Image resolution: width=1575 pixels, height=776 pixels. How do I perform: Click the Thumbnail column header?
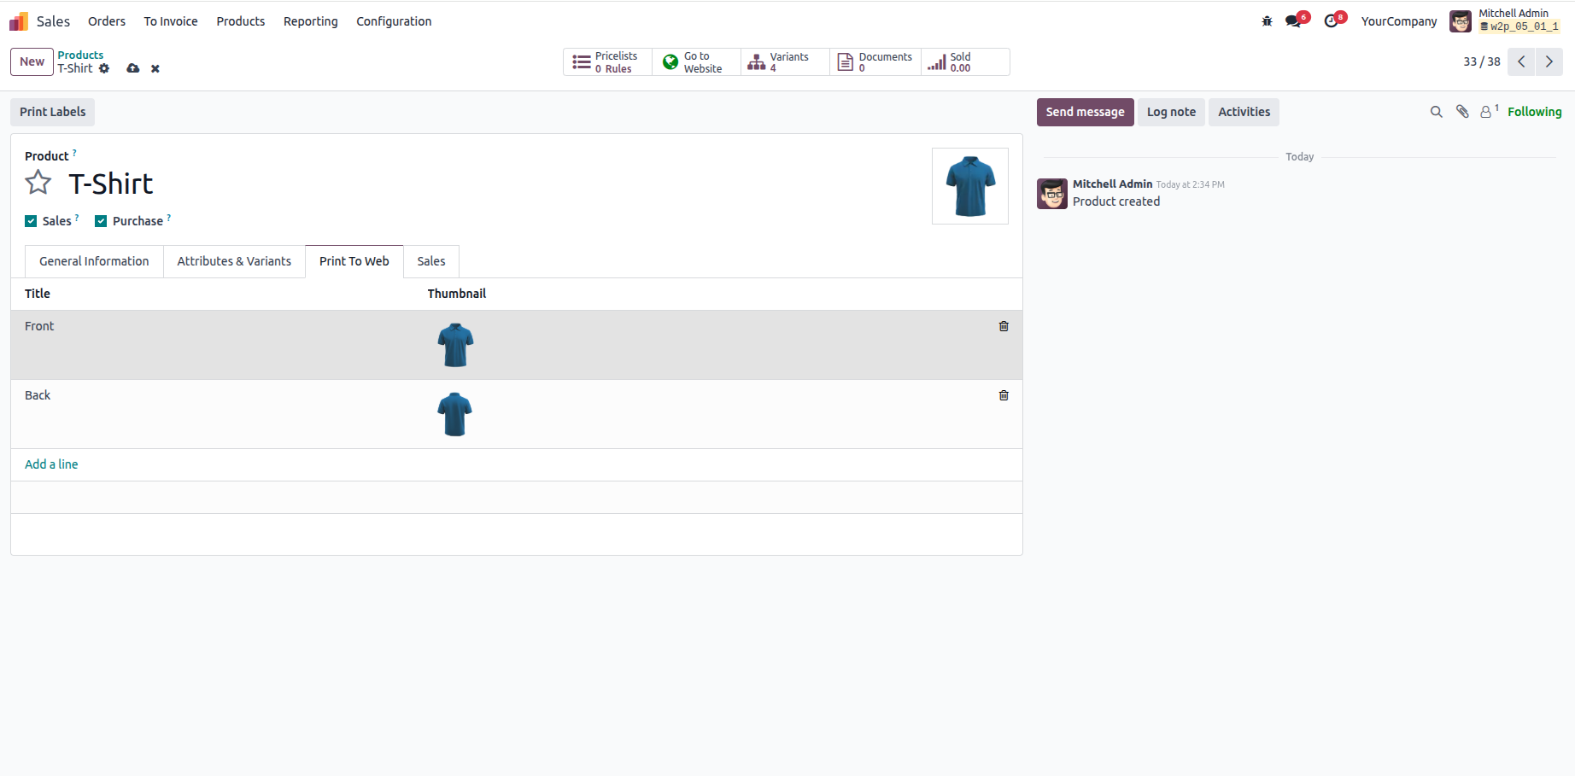click(457, 294)
